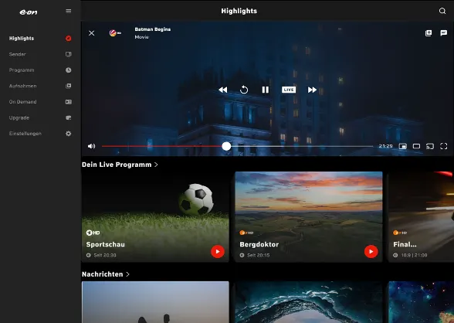Screen dimensions: 454x323
Task: Click the chevron next to Nachrichten
Action: pos(127,274)
